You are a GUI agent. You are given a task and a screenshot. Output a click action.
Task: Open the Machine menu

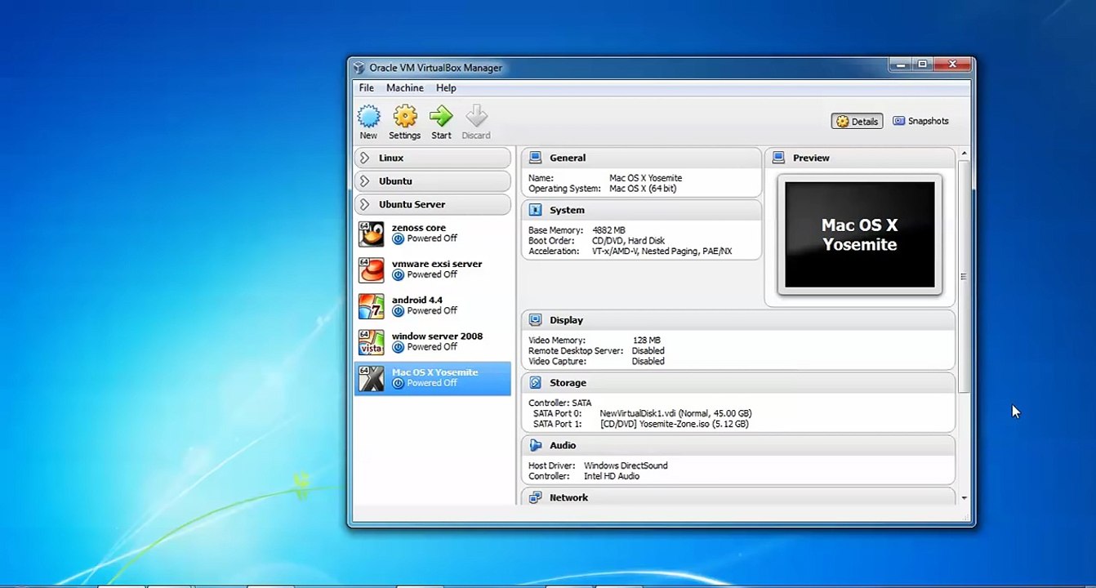pyautogui.click(x=405, y=87)
